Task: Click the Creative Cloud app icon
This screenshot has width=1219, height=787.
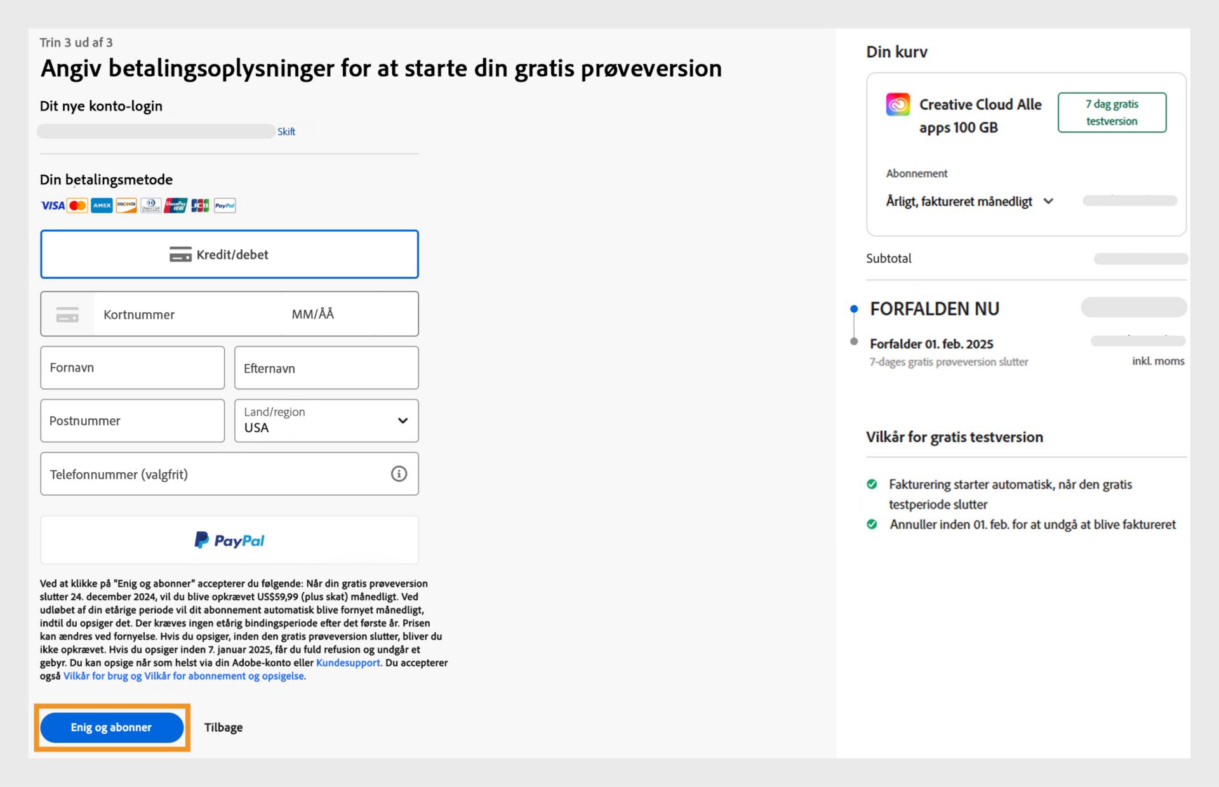Action: pyautogui.click(x=898, y=104)
